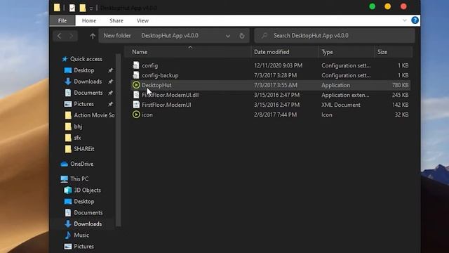Click the pin icon beside Desktop
The width and height of the screenshot is (449, 253).
click(x=110, y=70)
